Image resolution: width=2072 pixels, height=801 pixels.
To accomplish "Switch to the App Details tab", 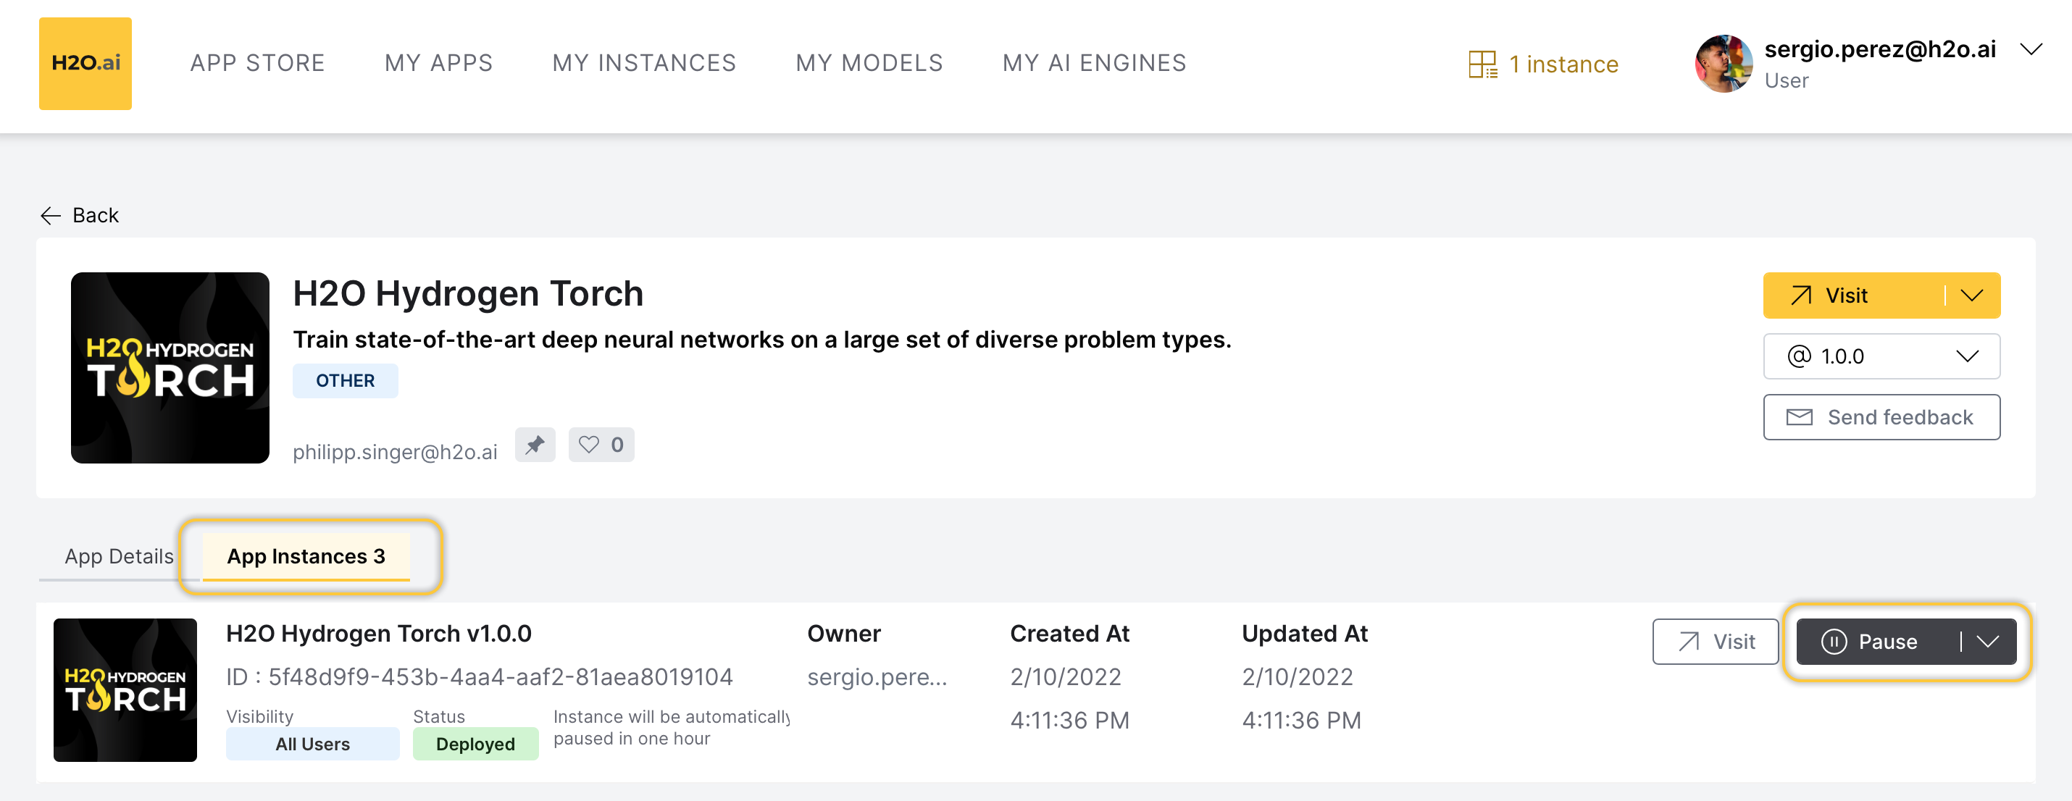I will (x=118, y=556).
